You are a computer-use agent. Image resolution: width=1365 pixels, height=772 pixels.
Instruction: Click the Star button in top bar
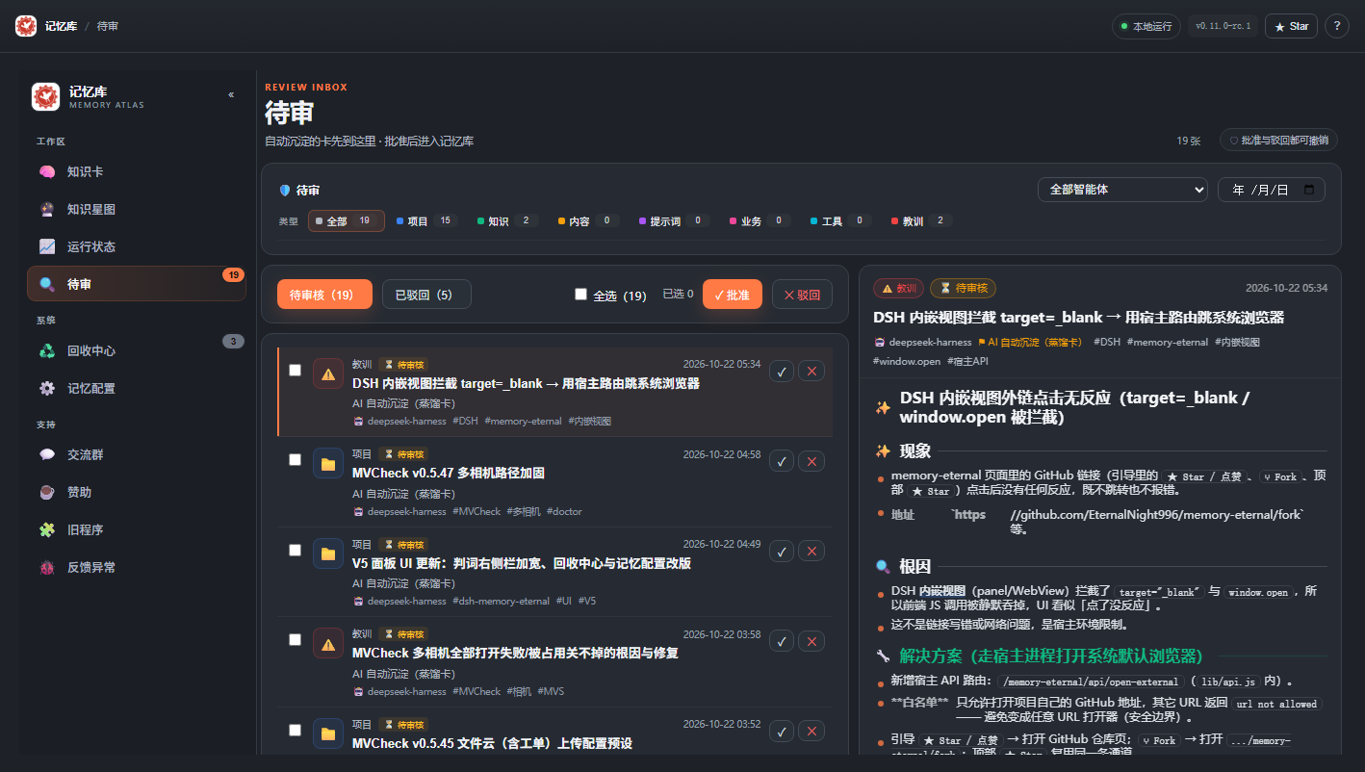[x=1291, y=26]
